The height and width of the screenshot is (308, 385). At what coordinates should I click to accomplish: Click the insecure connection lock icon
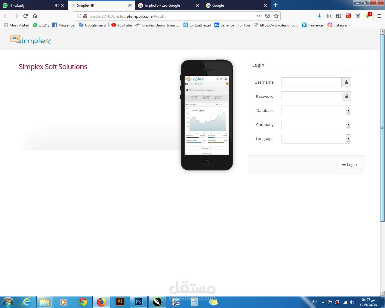pos(85,16)
